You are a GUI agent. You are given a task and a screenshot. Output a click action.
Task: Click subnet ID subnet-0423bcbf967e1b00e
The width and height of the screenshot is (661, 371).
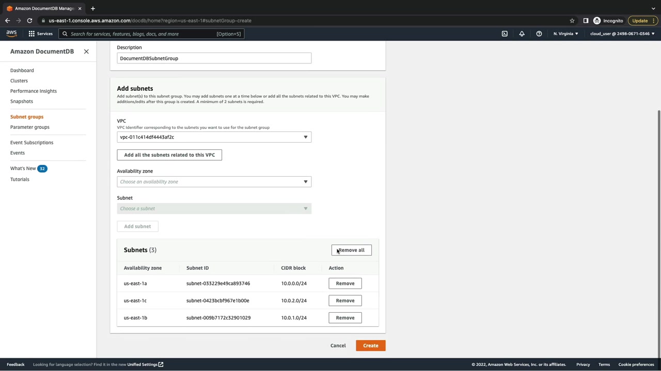tap(217, 301)
